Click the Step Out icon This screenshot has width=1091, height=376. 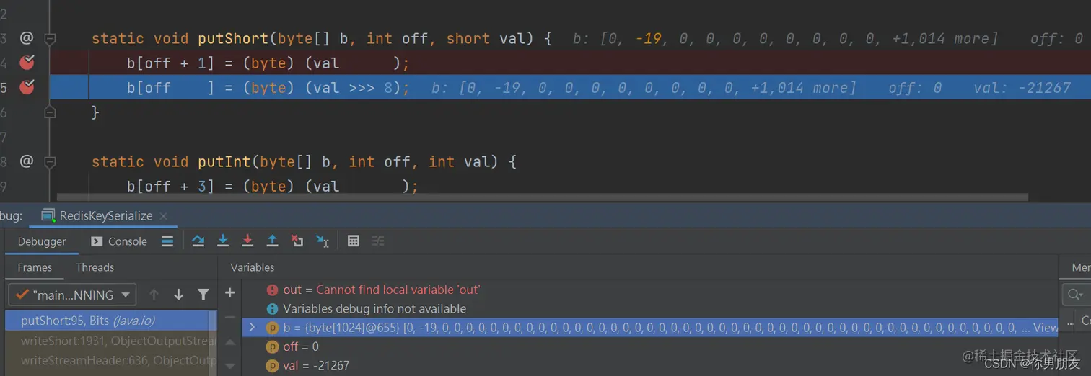click(x=272, y=241)
